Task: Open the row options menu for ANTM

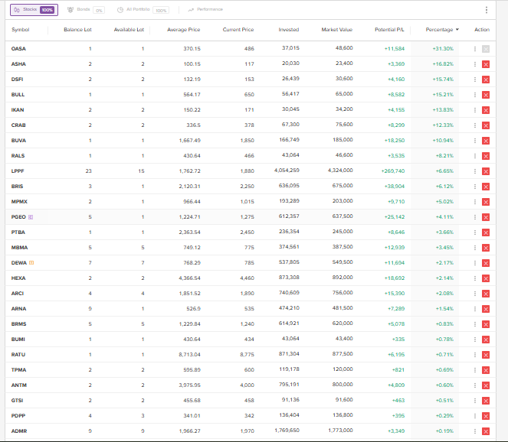Action: pyautogui.click(x=474, y=385)
